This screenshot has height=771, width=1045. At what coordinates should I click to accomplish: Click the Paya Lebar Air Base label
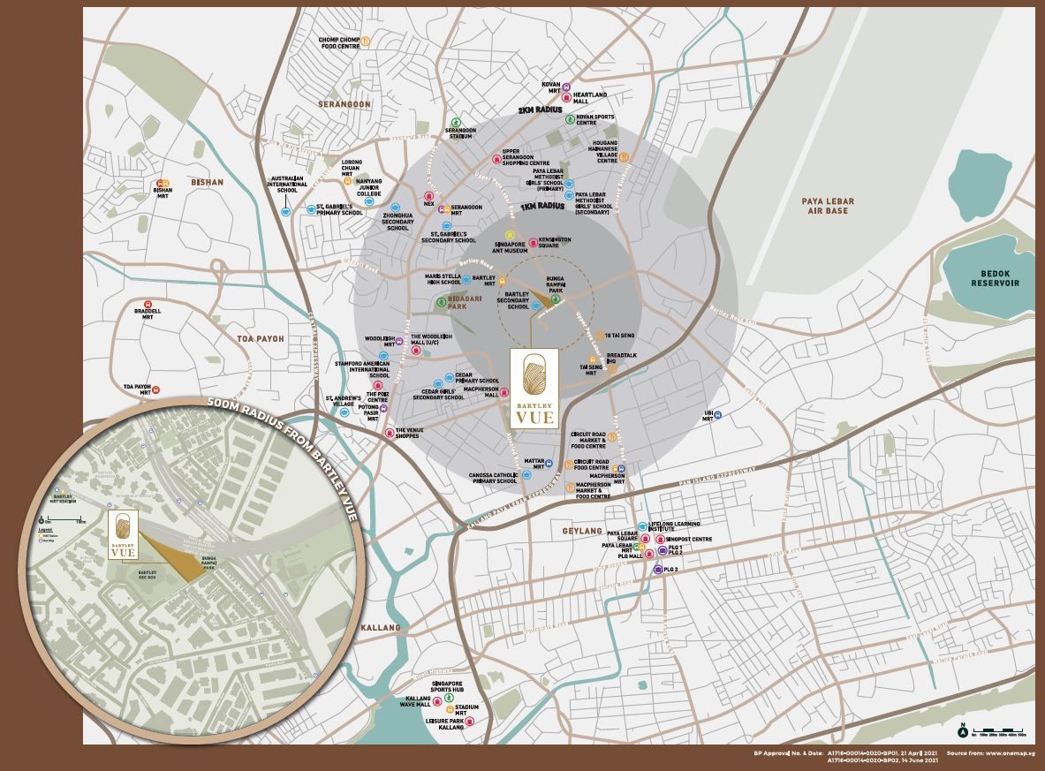point(827,207)
